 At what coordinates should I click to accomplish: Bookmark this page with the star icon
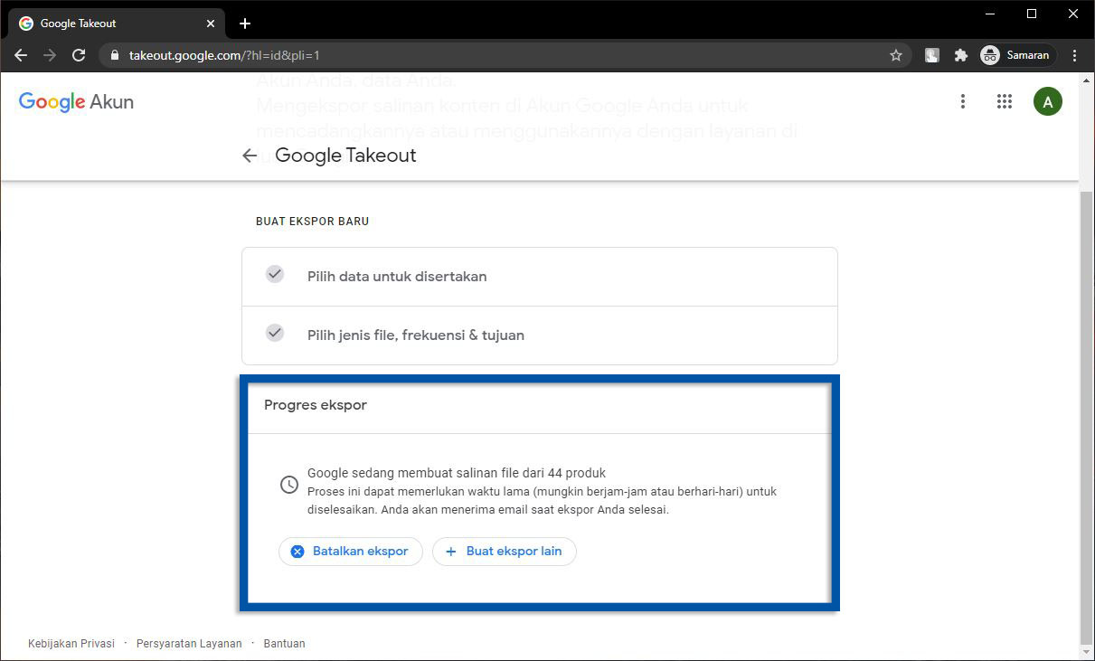tap(895, 55)
